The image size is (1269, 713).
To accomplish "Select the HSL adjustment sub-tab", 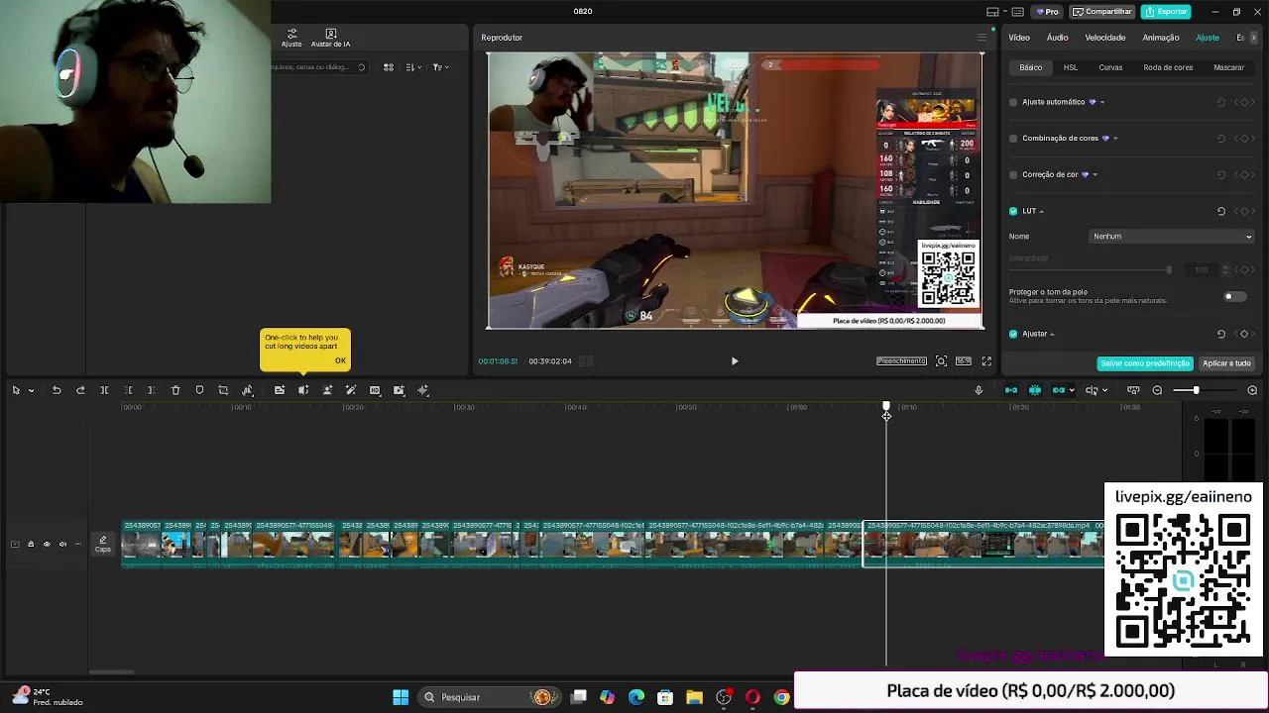I will tap(1071, 67).
